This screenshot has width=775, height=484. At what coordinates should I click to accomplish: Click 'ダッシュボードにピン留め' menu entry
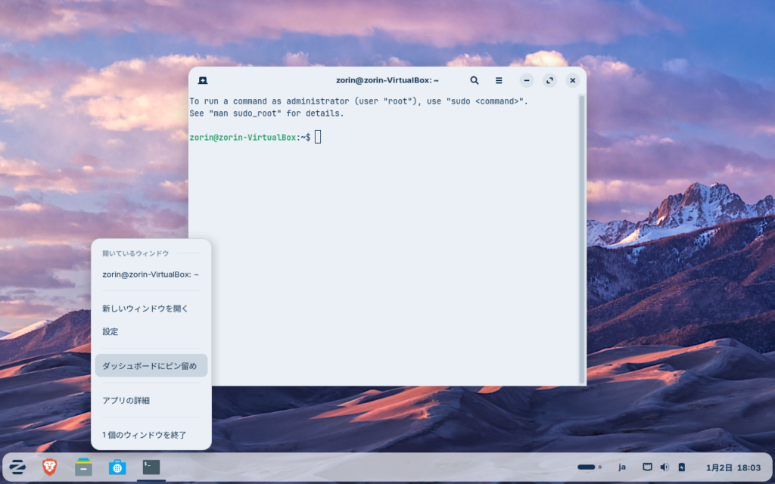tap(150, 366)
